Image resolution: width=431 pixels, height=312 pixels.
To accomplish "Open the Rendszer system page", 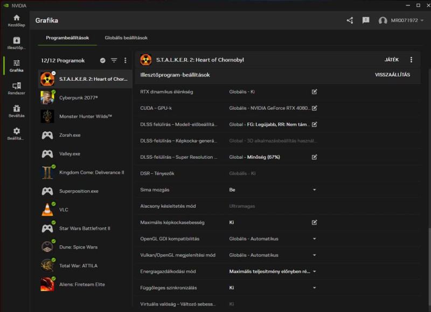I will tap(16, 88).
